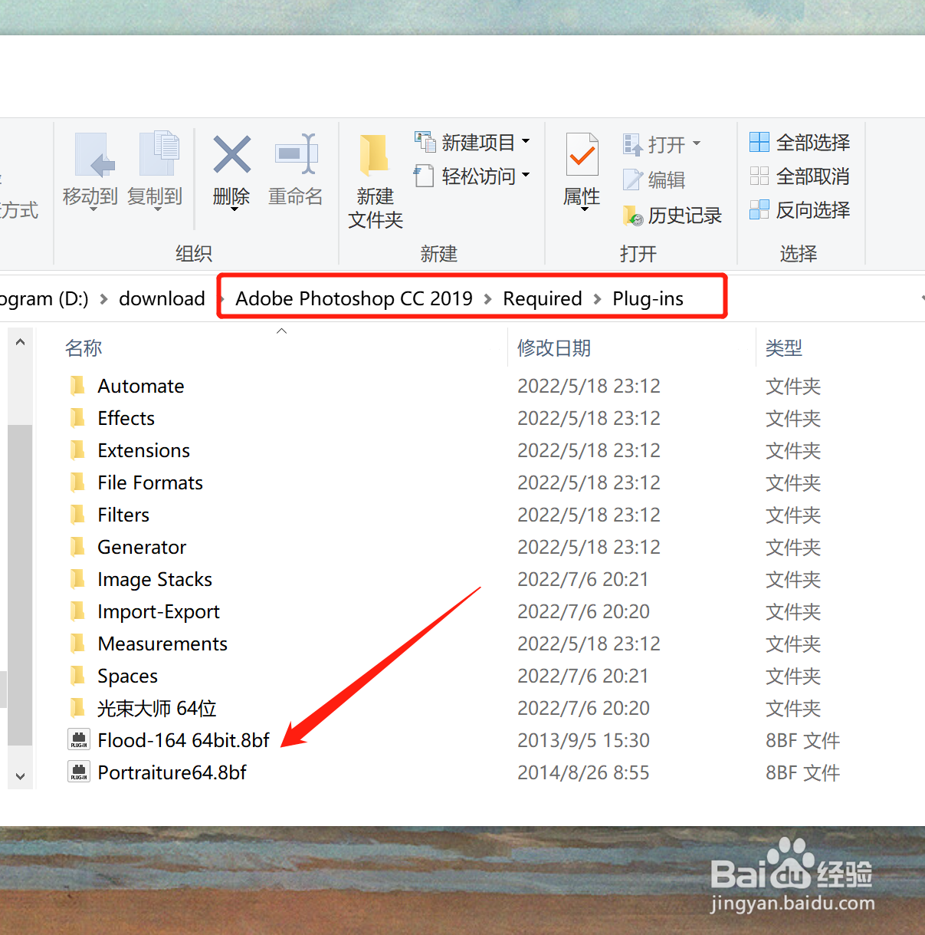
Task: Expand the 新建项目 dropdown arrow
Action: pos(526,141)
